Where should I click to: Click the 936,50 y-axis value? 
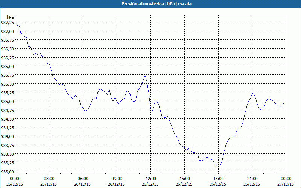click(7, 49)
